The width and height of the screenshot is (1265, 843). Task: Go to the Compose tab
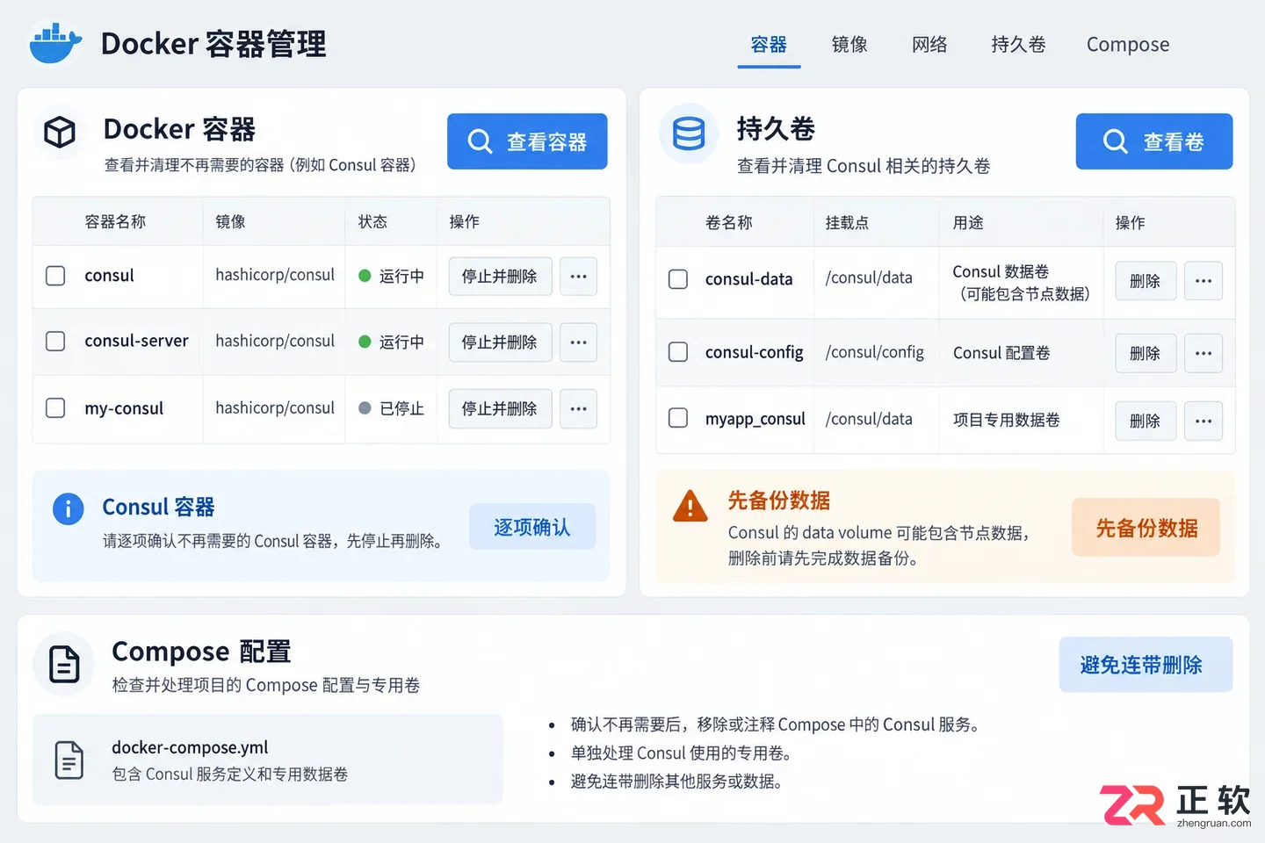(1128, 45)
